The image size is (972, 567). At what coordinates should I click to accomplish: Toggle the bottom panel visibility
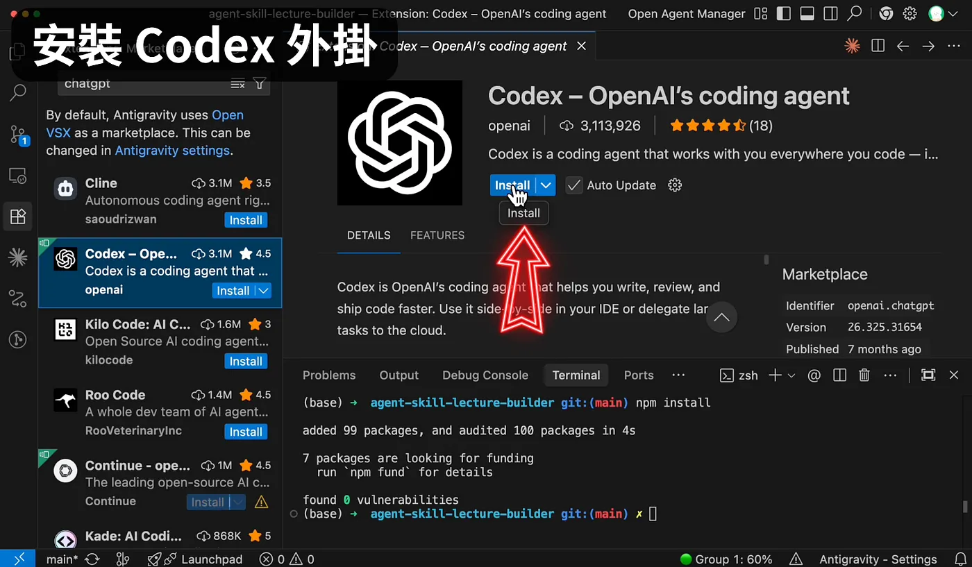point(807,14)
